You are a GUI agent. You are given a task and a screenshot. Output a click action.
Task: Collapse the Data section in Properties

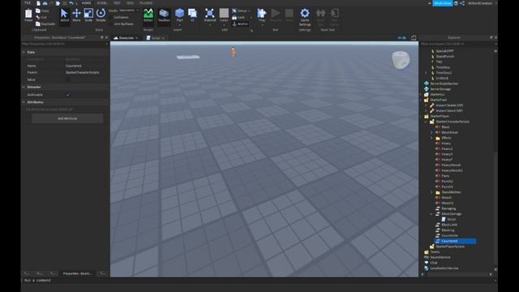[24, 52]
